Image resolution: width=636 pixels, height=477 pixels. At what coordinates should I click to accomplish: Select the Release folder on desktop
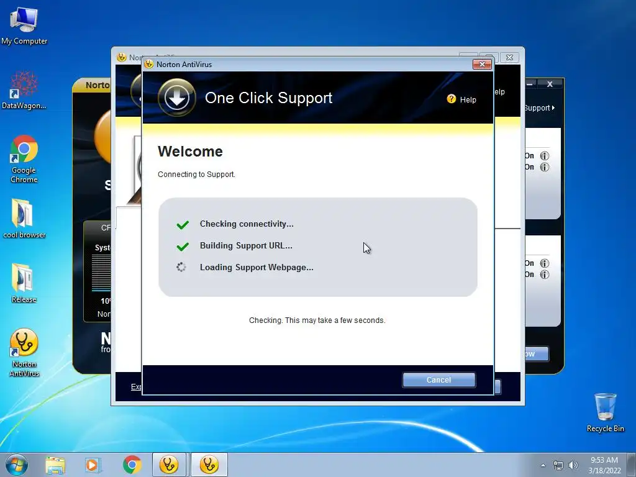click(24, 283)
